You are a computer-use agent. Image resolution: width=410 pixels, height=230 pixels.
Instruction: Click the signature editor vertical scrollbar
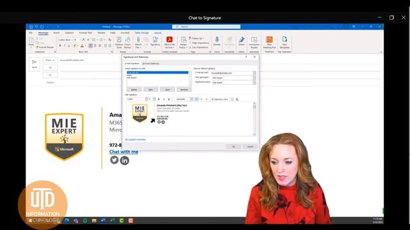pos(254,119)
